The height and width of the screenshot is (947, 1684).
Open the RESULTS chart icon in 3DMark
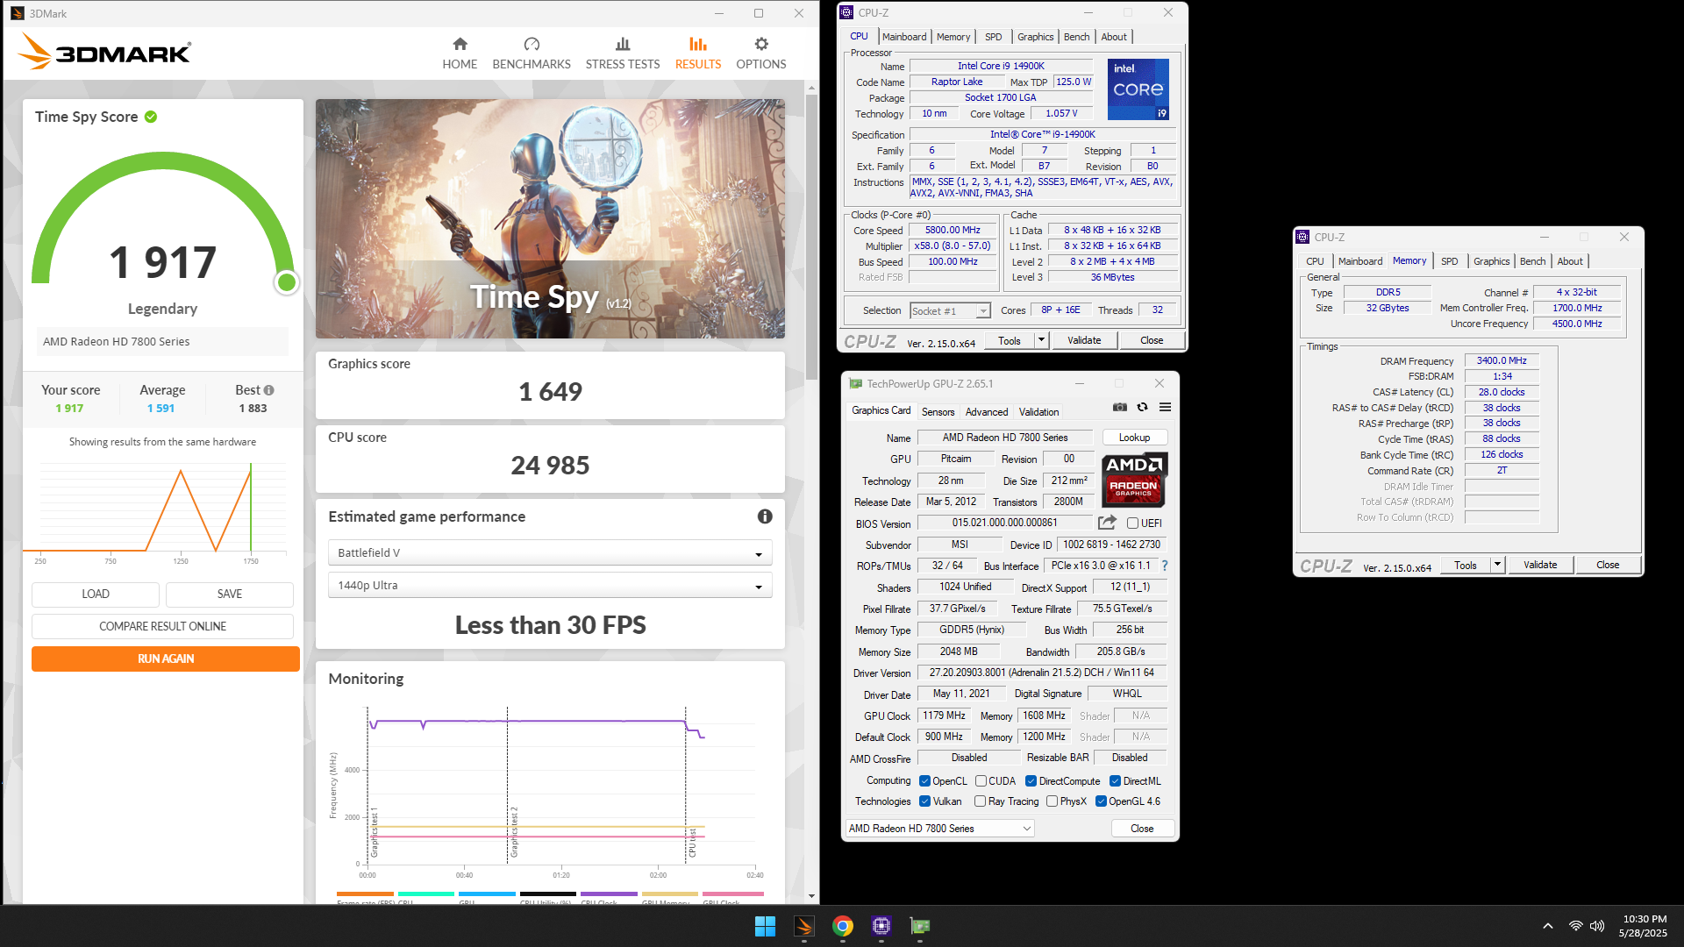click(698, 44)
